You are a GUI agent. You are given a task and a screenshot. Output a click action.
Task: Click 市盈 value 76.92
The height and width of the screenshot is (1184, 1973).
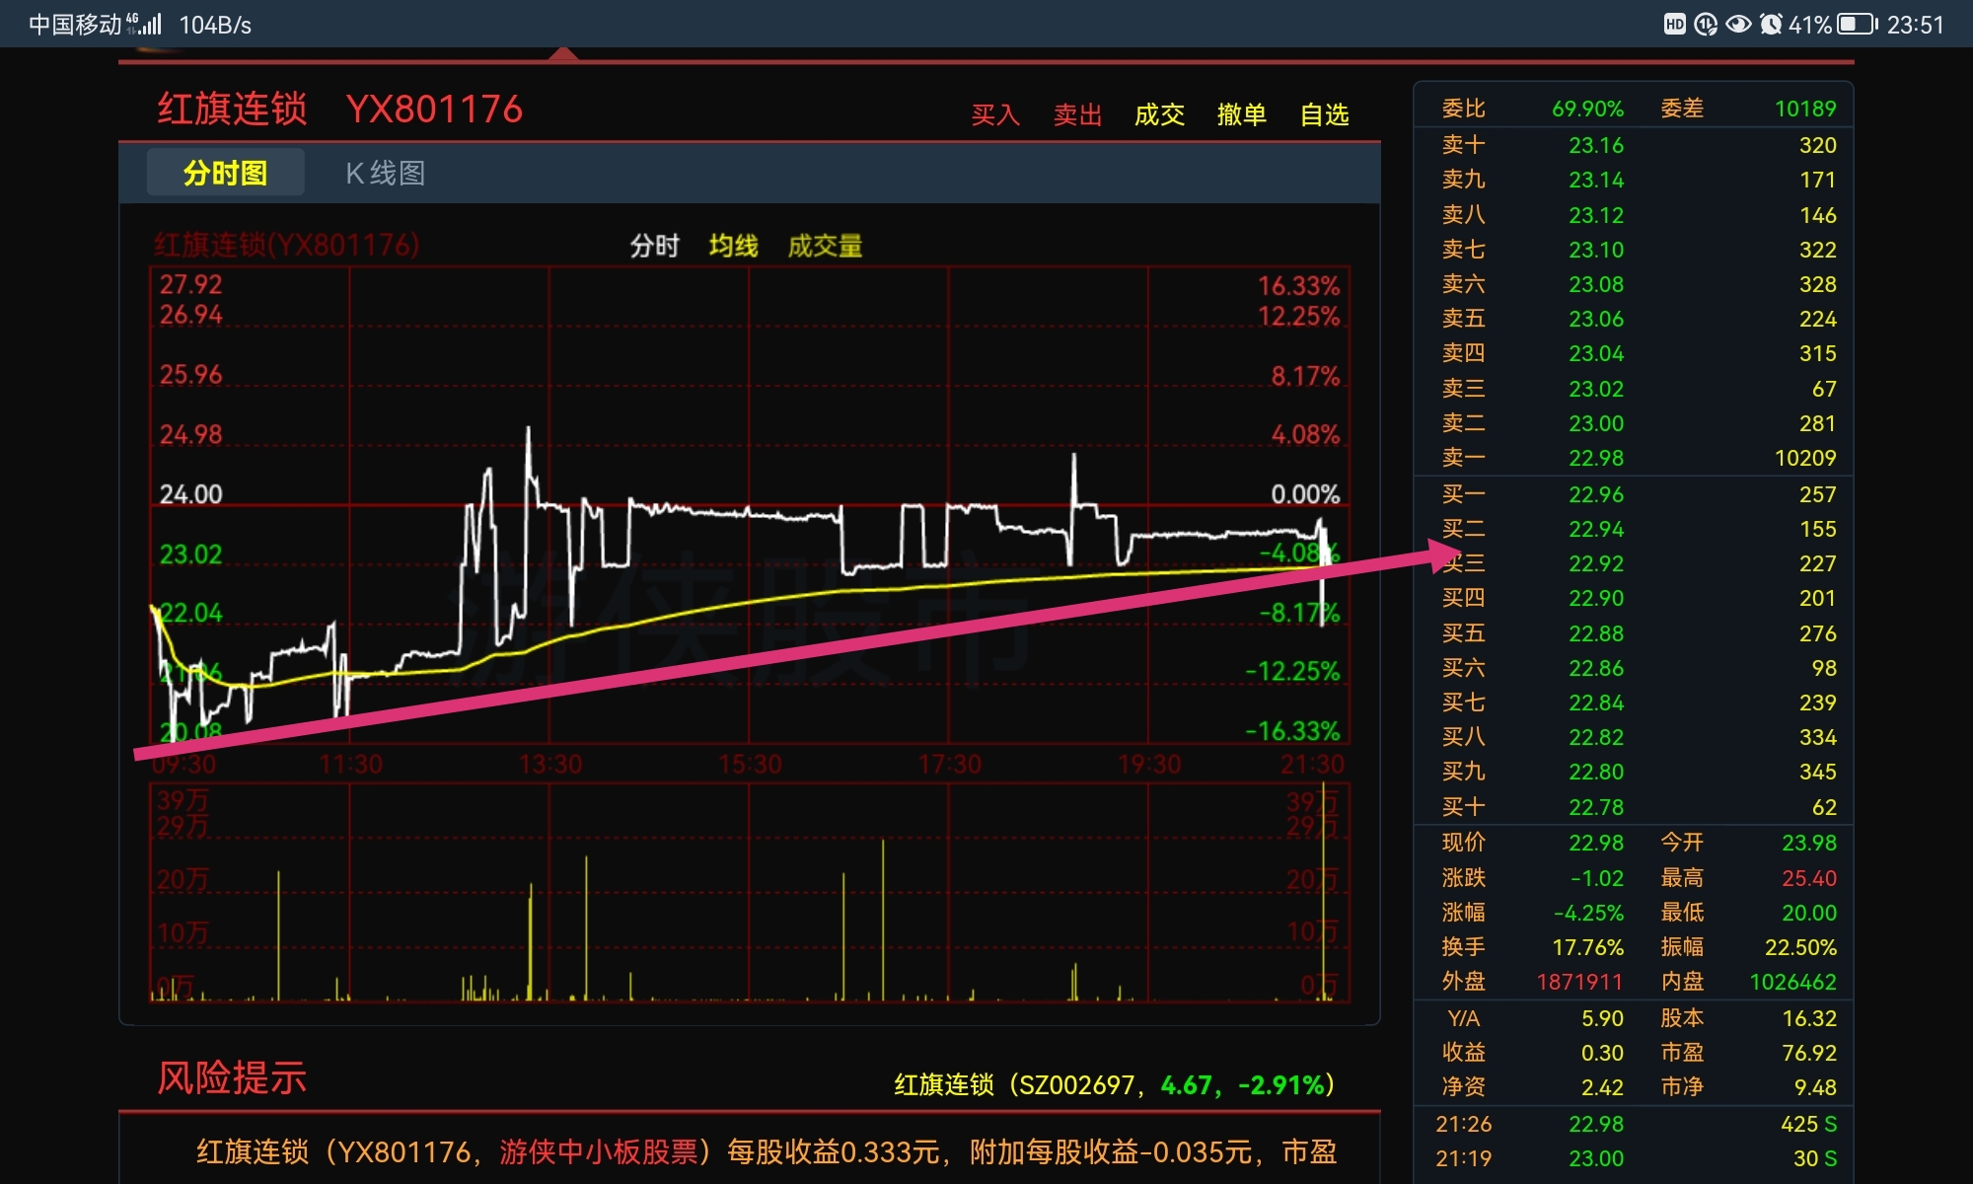pyautogui.click(x=1808, y=1053)
